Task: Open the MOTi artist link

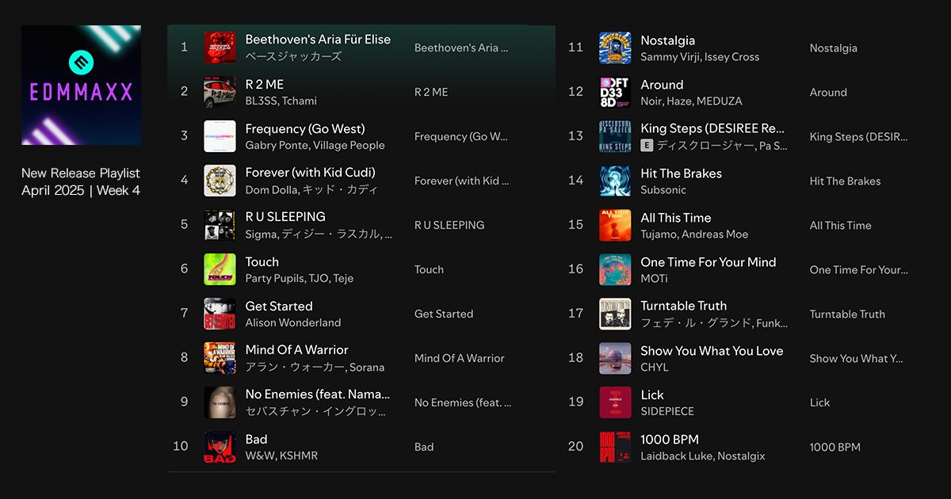Action: tap(654, 279)
